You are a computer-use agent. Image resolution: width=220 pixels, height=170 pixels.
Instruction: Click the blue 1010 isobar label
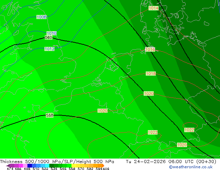point(51,33)
